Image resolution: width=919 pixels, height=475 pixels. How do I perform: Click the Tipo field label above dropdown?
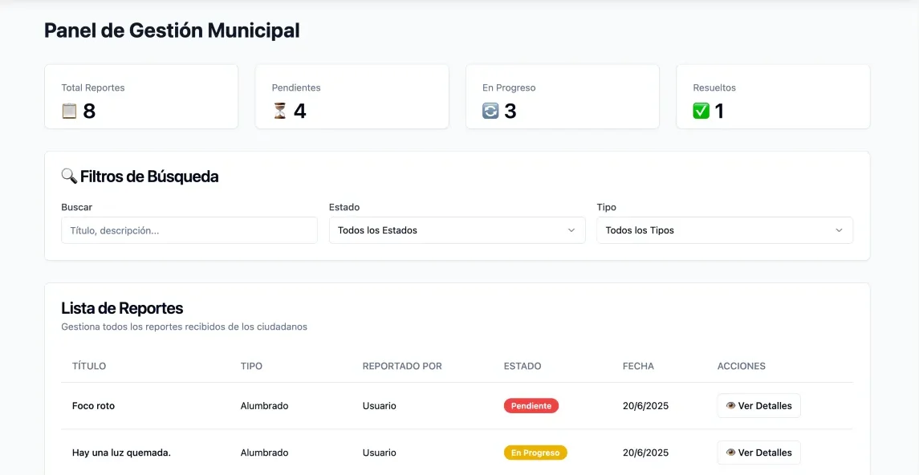(x=607, y=207)
